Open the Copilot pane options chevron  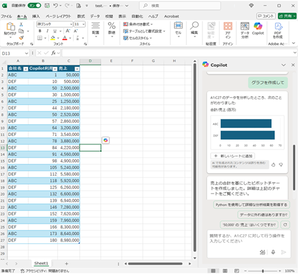[x=283, y=65]
